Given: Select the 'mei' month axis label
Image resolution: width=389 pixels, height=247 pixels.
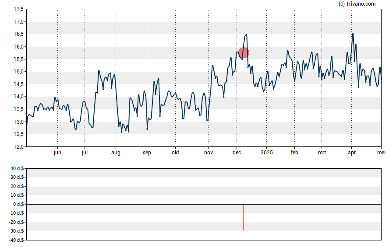Looking at the screenshot, I should [381, 153].
